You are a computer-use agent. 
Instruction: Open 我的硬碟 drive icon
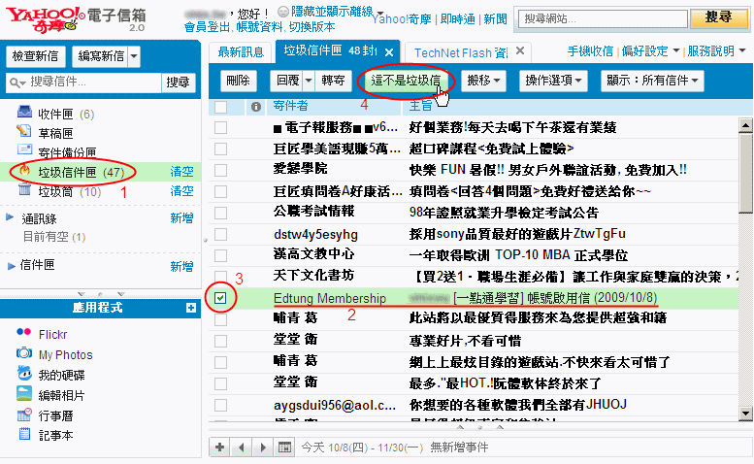pyautogui.click(x=24, y=373)
